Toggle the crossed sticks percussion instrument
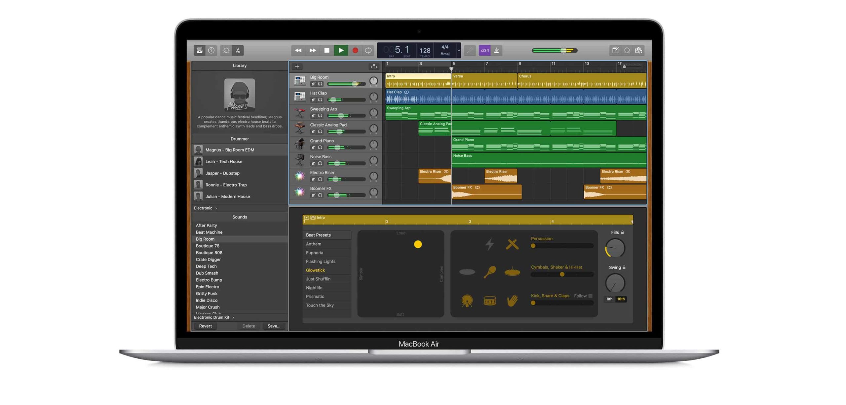 [x=512, y=244]
